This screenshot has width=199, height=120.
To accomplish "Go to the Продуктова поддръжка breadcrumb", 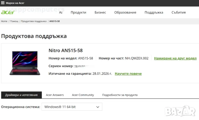I will pos(34,21).
